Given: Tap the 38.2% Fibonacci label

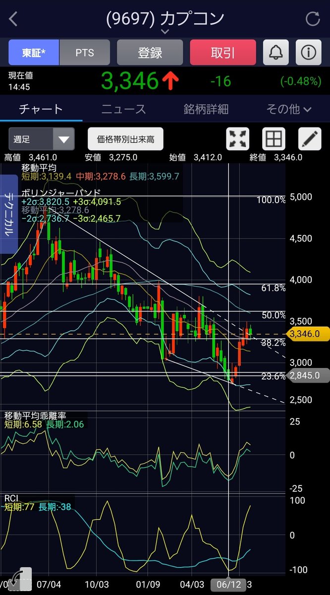Looking at the screenshot, I should (x=274, y=342).
